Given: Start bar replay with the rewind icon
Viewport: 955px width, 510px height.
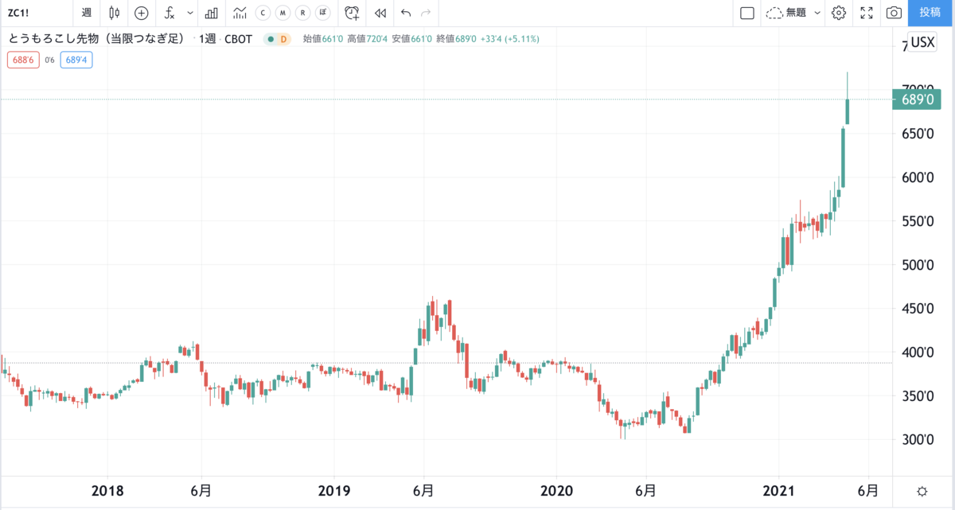Looking at the screenshot, I should pos(380,13).
